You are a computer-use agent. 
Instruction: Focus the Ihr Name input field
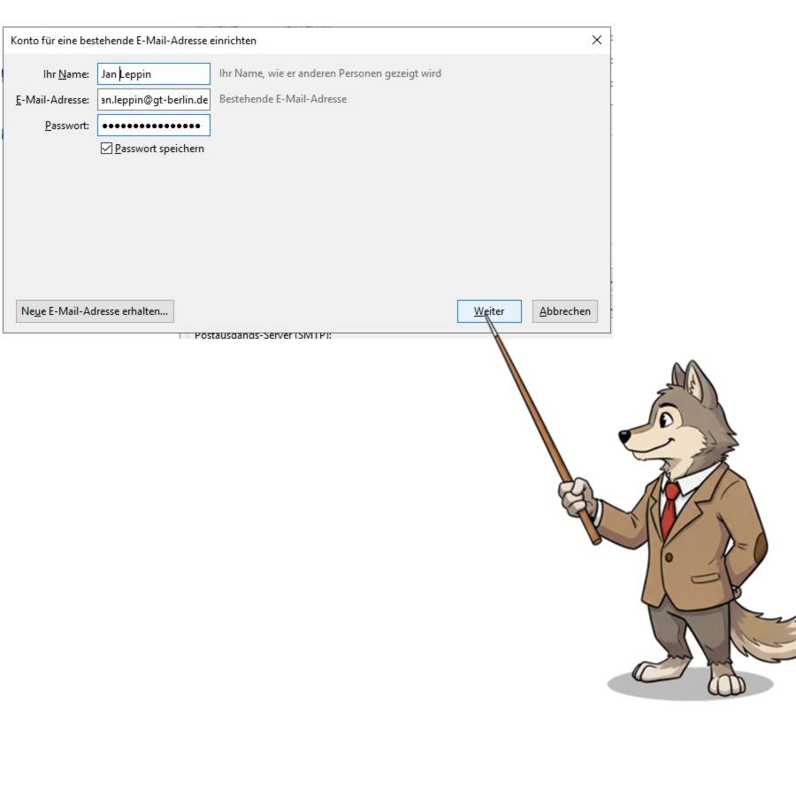click(154, 74)
